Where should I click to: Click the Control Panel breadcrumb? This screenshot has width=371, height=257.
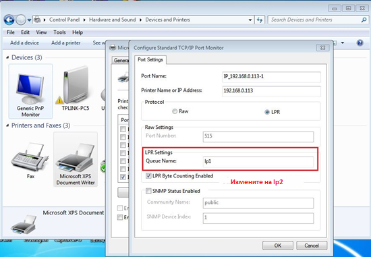tap(64, 20)
